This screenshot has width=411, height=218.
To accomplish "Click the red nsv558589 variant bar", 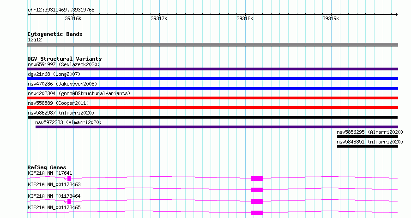I will tap(212, 108).
